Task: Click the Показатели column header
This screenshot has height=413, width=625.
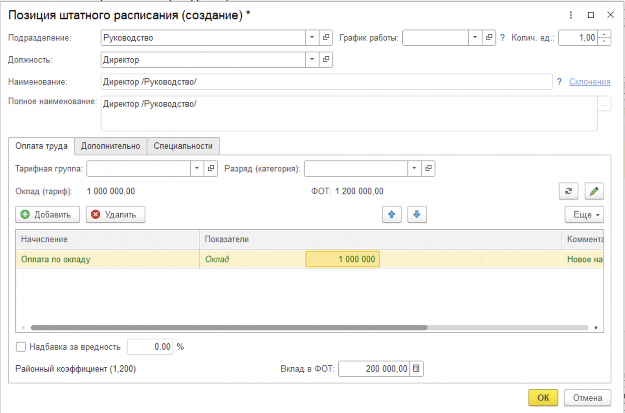Action: tap(380, 239)
